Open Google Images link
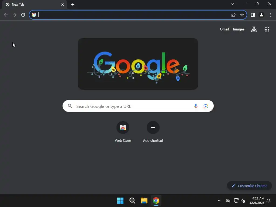This screenshot has height=207, width=276. coord(239,29)
